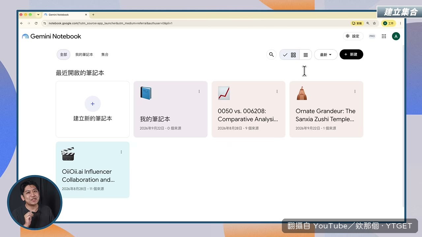Reload the page in the browser
The width and height of the screenshot is (422, 237).
pos(36,23)
